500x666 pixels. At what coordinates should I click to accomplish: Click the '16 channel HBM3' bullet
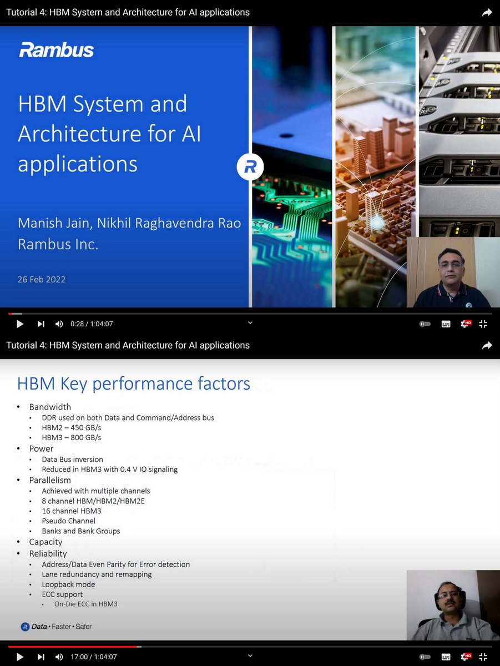[x=72, y=511]
